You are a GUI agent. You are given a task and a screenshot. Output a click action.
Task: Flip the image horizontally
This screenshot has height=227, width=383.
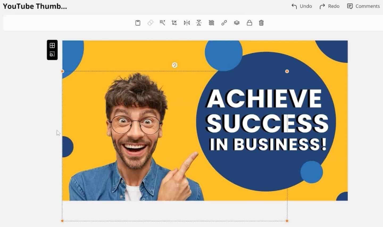click(x=187, y=23)
